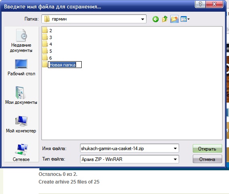Open Недавние документы in sidebar
Image resolution: width=229 pixels, height=194 pixels.
click(x=21, y=41)
